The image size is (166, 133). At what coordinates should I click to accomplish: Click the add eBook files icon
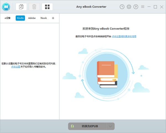click(x=21, y=7)
